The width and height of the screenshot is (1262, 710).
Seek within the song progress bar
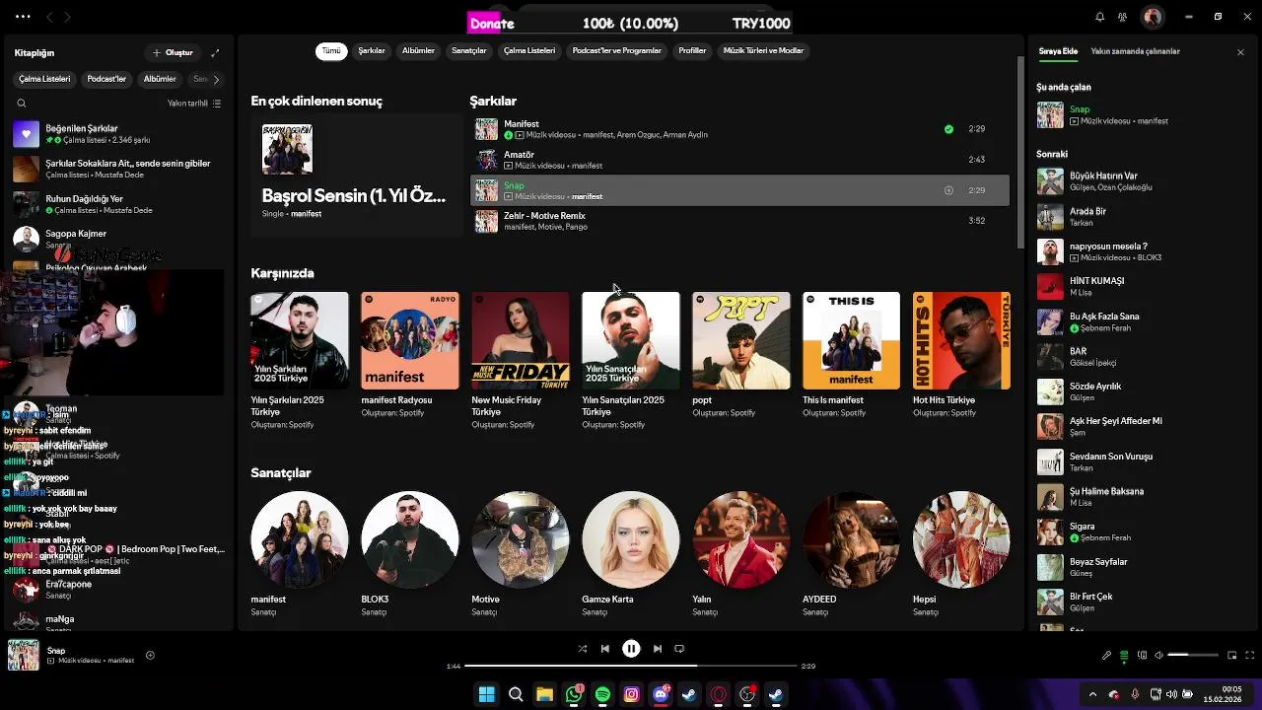630,666
